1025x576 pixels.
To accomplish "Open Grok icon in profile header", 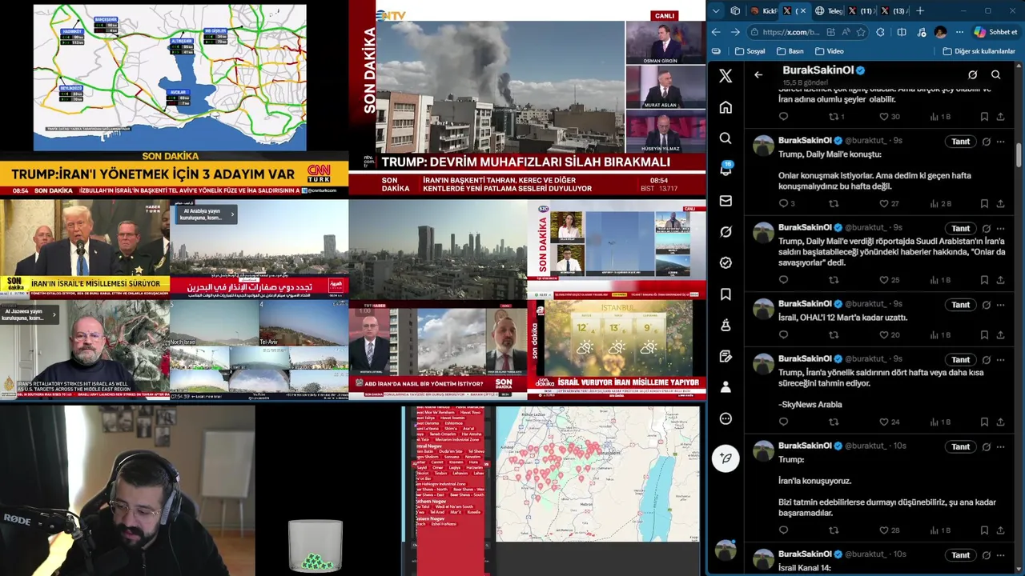I will [972, 75].
